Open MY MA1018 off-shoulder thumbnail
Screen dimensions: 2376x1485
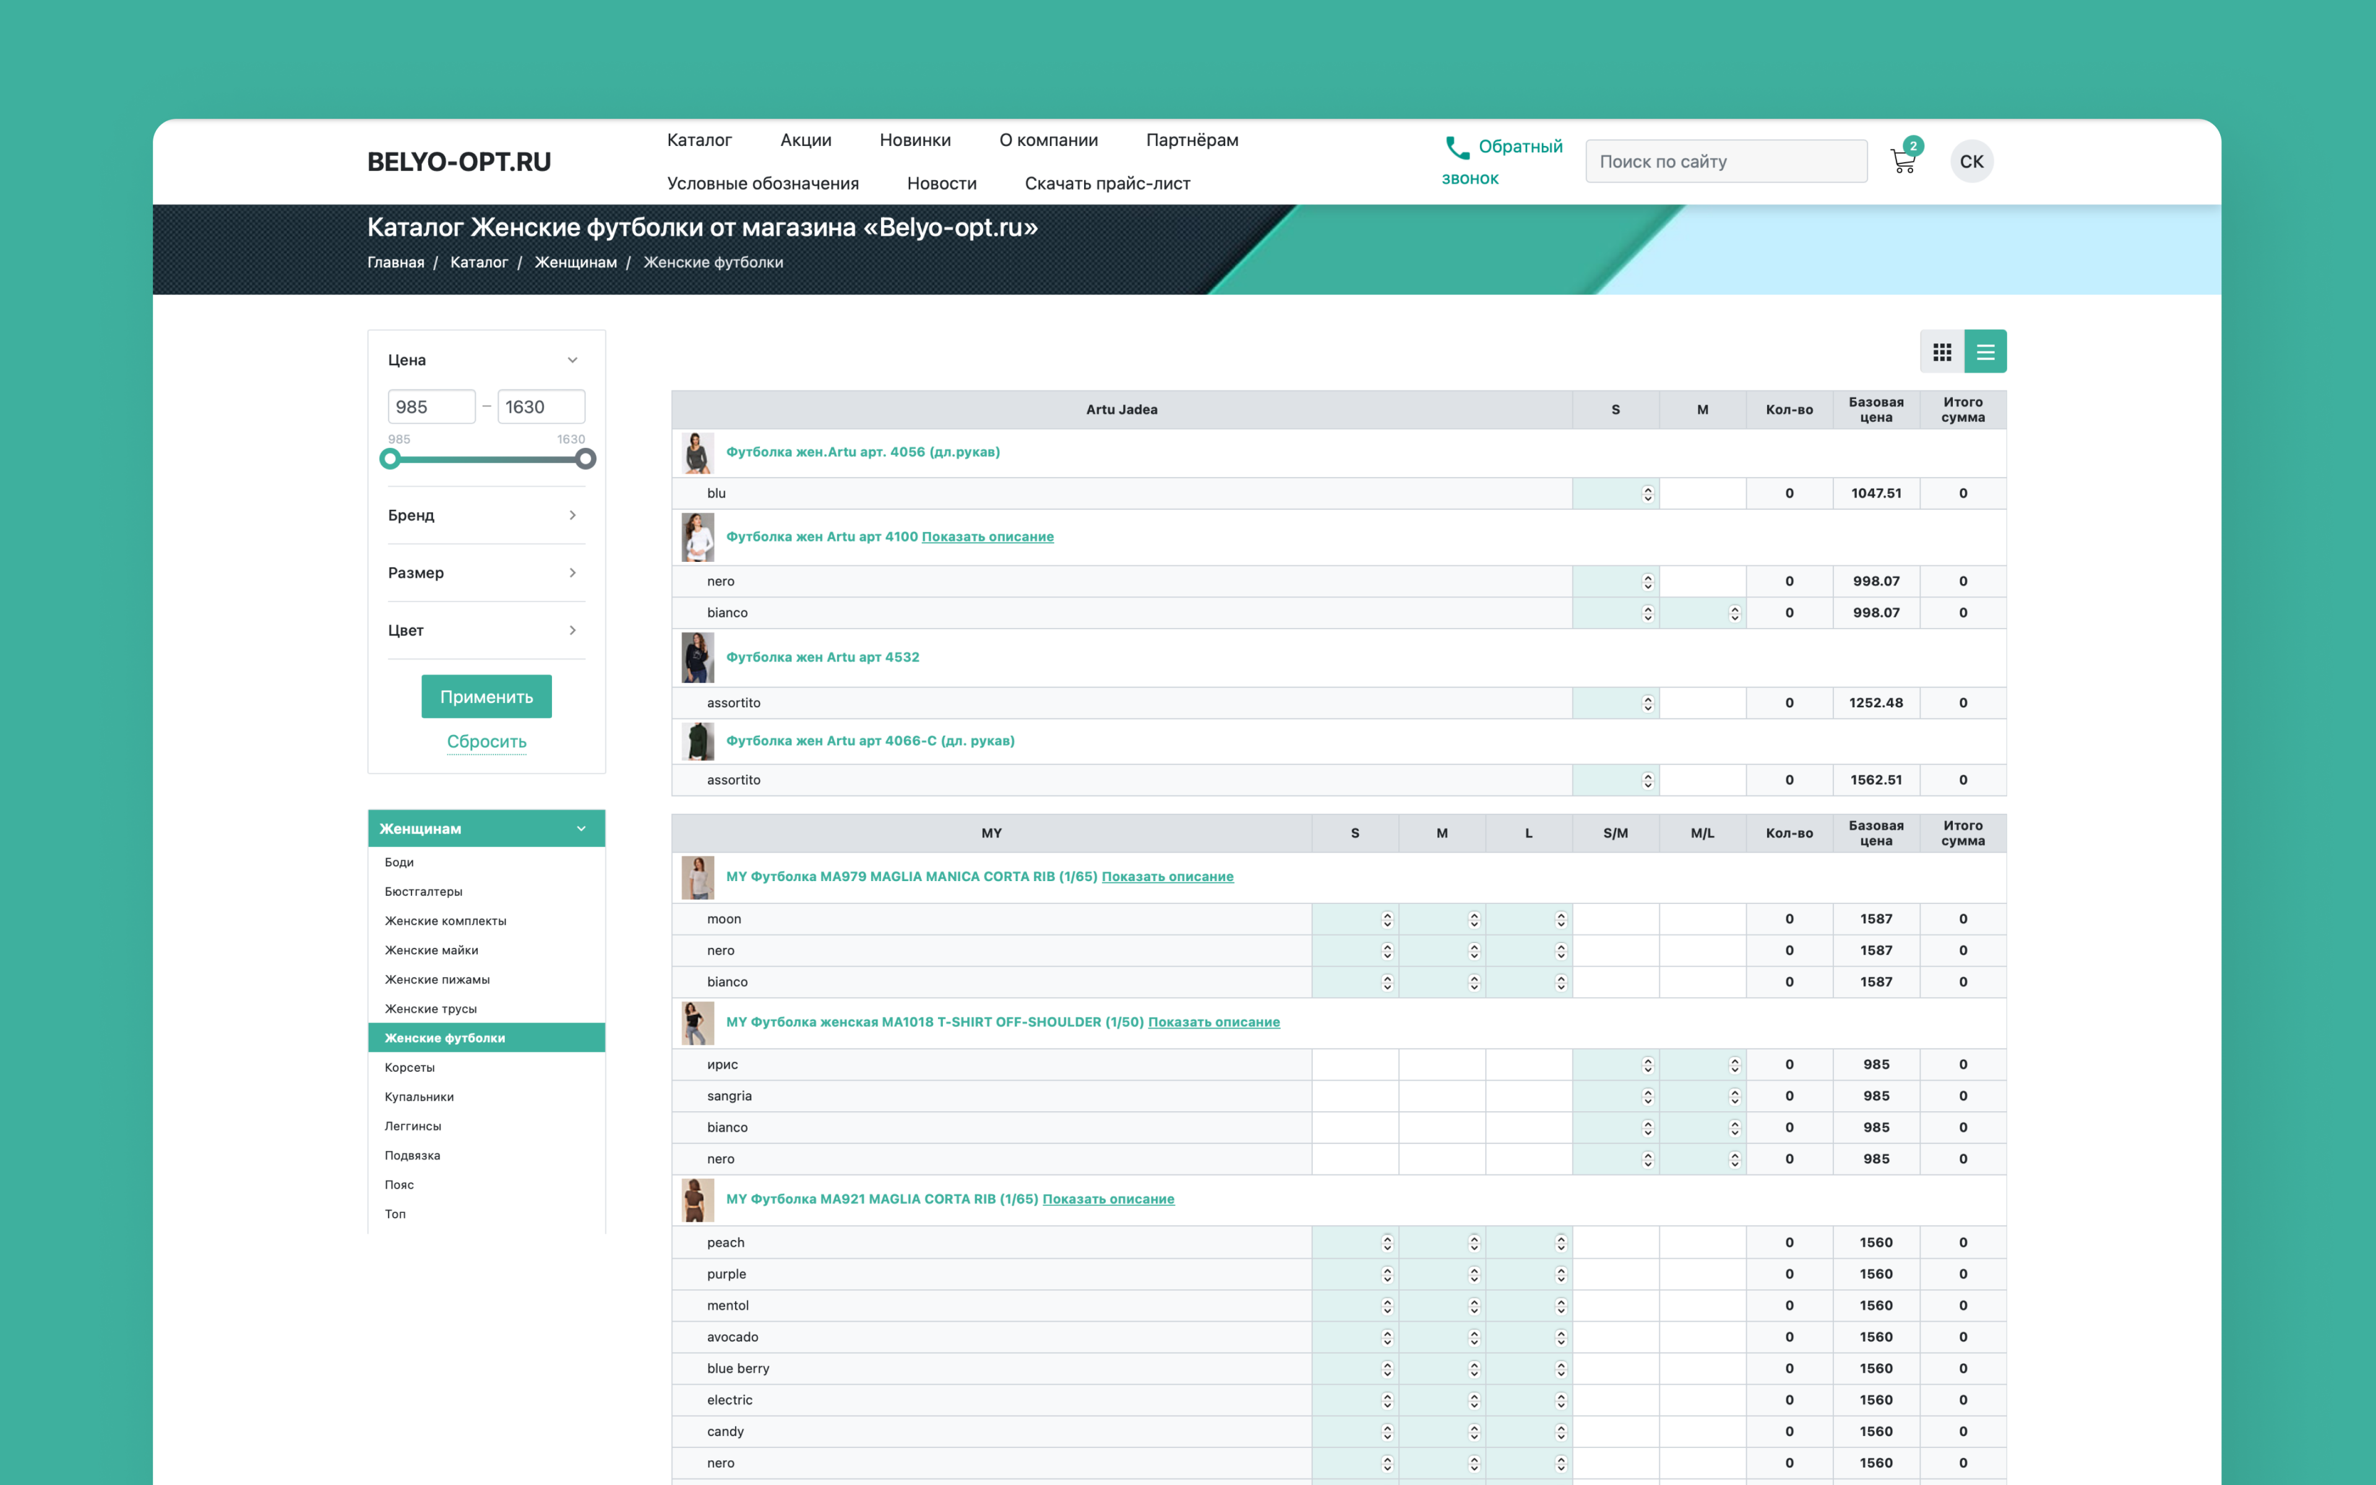pos(697,1022)
